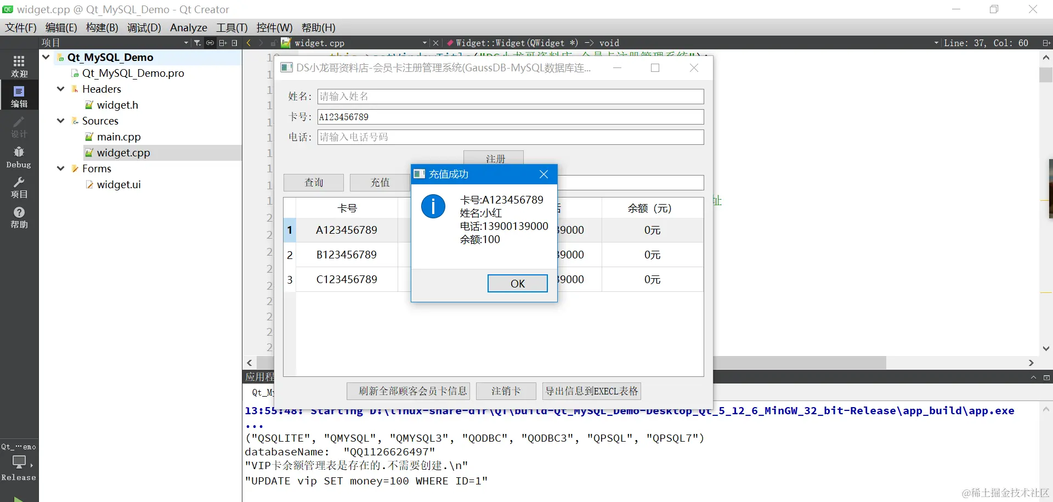Close the 充值成功 message dialog
1053x502 pixels.
(544, 174)
